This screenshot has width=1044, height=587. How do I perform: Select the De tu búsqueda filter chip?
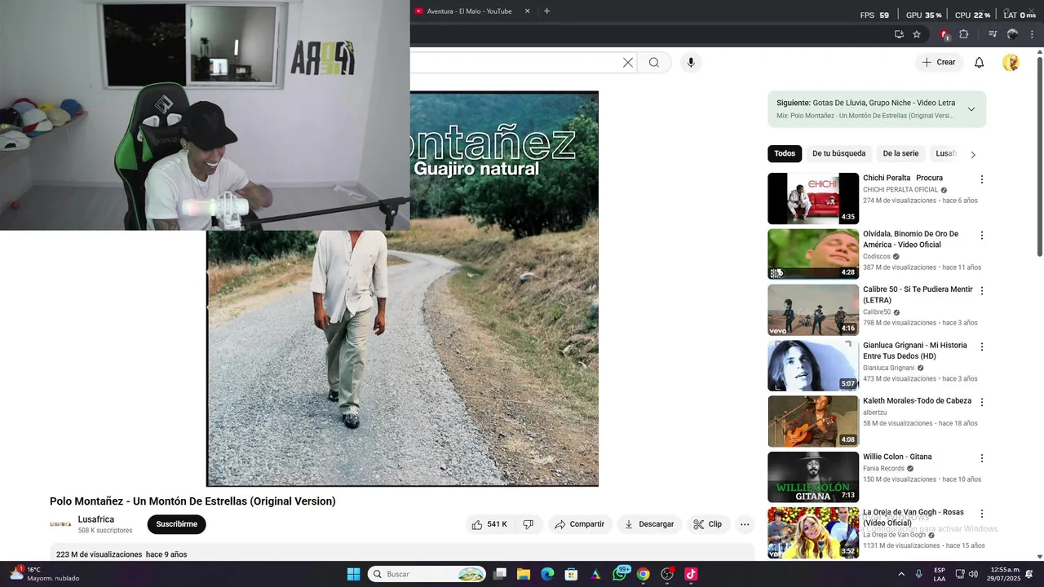838,153
